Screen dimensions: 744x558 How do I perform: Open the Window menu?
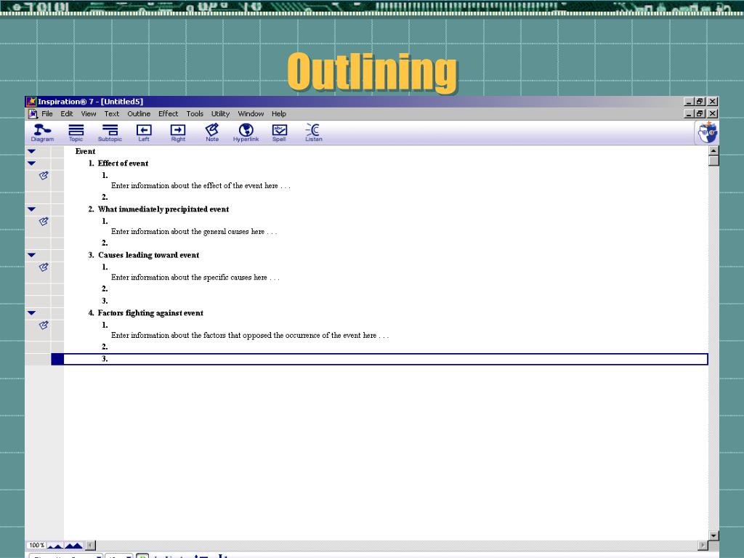[251, 114]
